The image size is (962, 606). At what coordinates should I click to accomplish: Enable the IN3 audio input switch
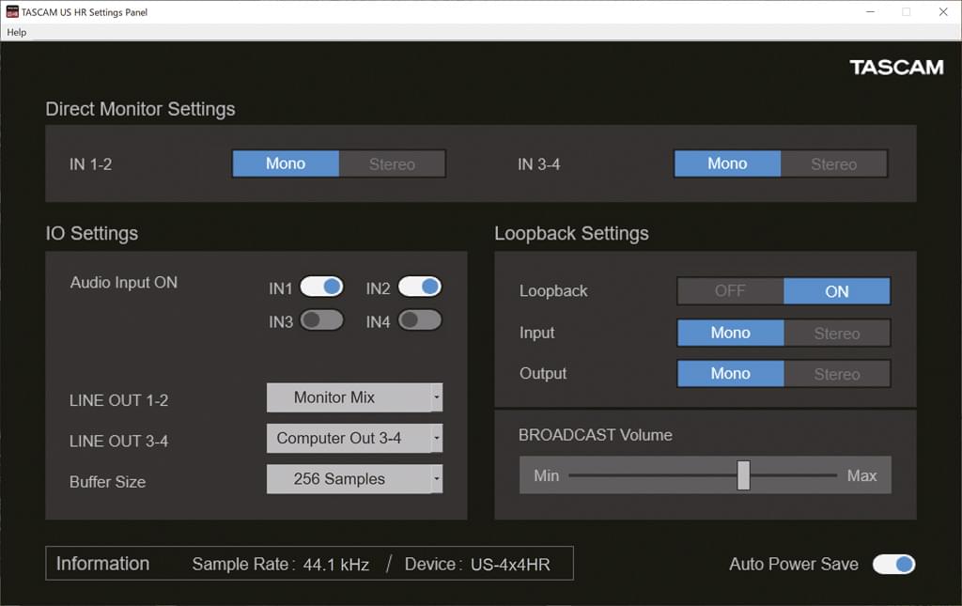321,320
